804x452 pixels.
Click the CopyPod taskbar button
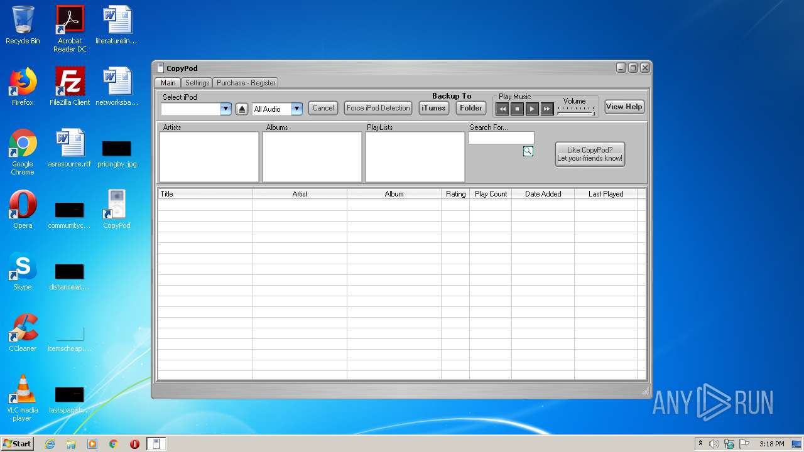point(156,444)
